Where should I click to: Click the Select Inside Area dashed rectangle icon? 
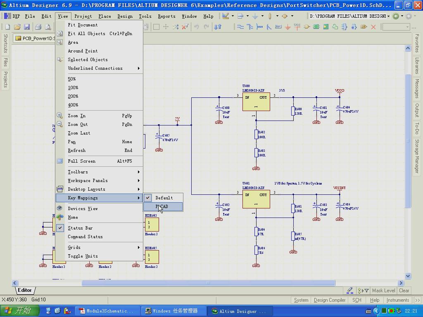156,27
